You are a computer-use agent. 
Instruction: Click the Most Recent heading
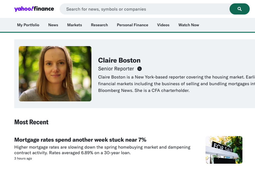coord(31,122)
